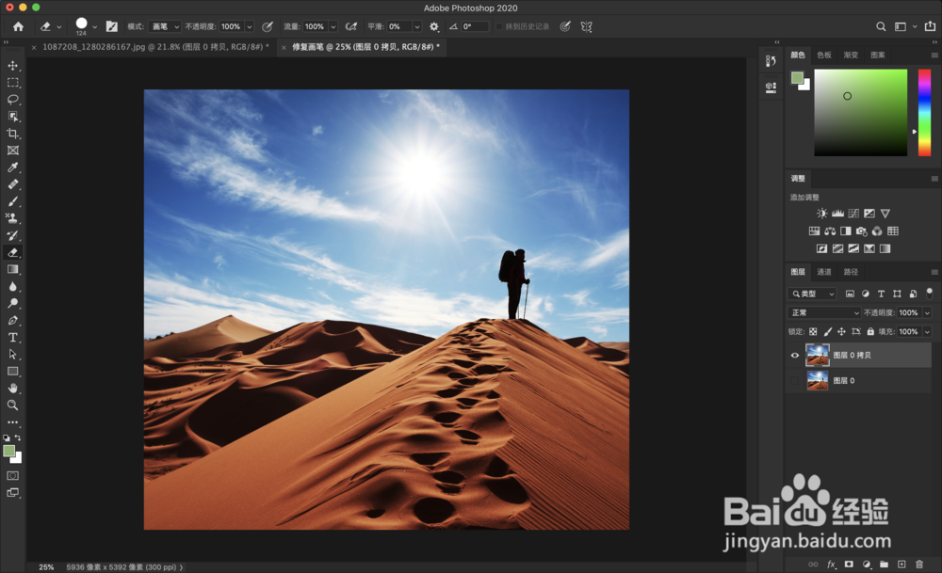
Task: Pick a color in the color field
Action: coord(860,113)
